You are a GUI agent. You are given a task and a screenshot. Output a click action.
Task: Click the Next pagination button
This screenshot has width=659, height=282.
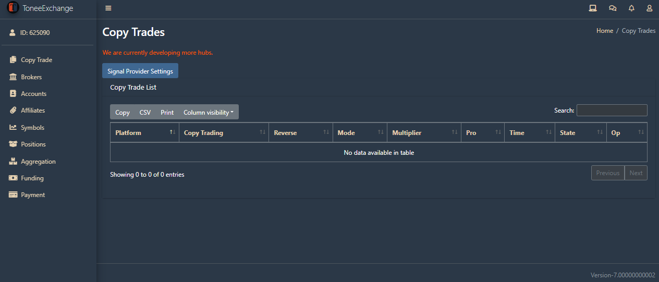pyautogui.click(x=636, y=173)
